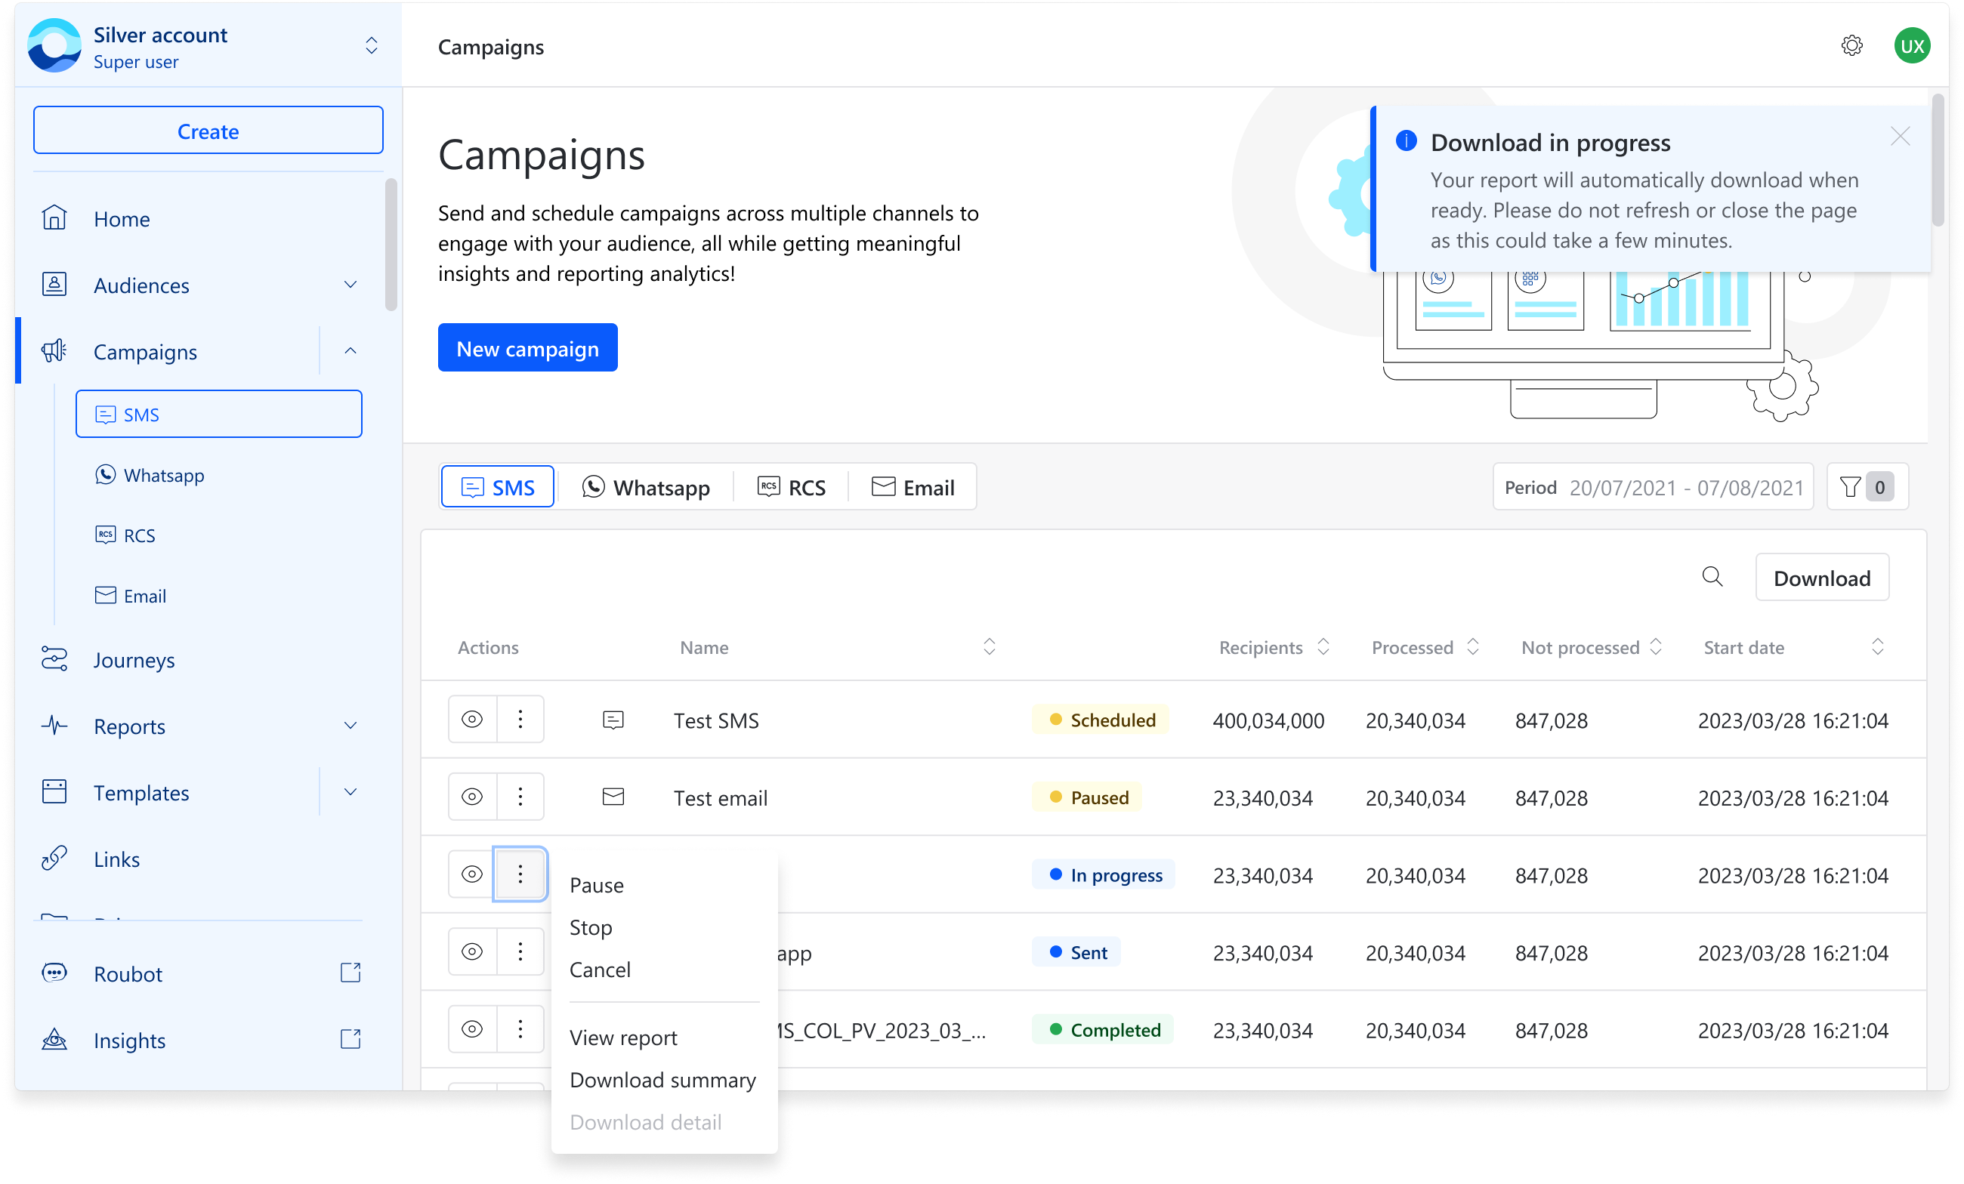Click the New campaign button

click(x=527, y=348)
